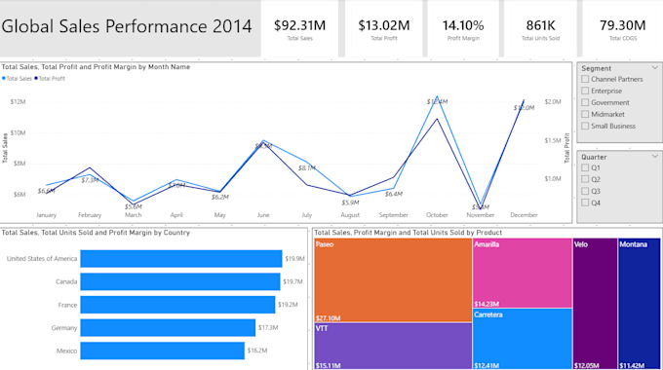The height and width of the screenshot is (370, 663).
Task: Collapse the Quarter slicer chevron
Action: tap(655, 157)
